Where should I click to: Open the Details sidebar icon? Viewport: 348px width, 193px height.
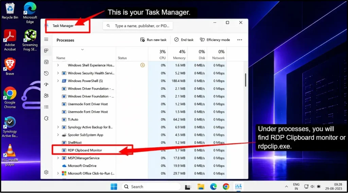pyautogui.click(x=46, y=107)
